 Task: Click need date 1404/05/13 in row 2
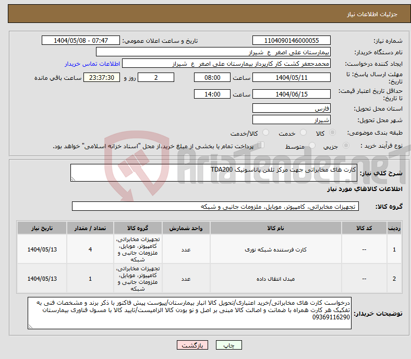pyautogui.click(x=42, y=279)
